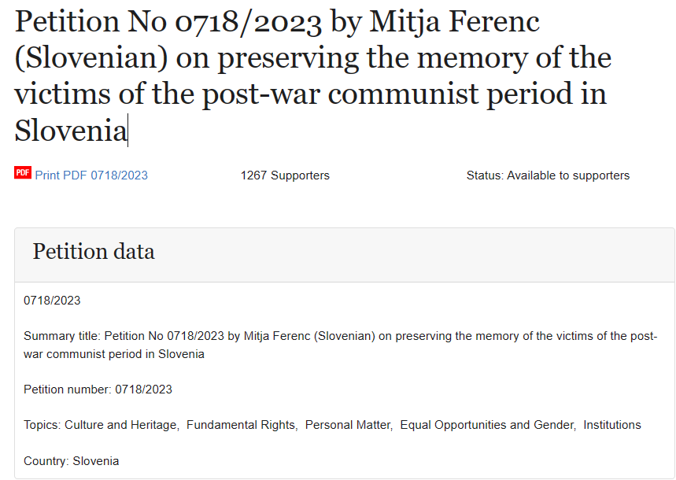Click the Equal Opportunities and Gender topic

[x=487, y=425]
